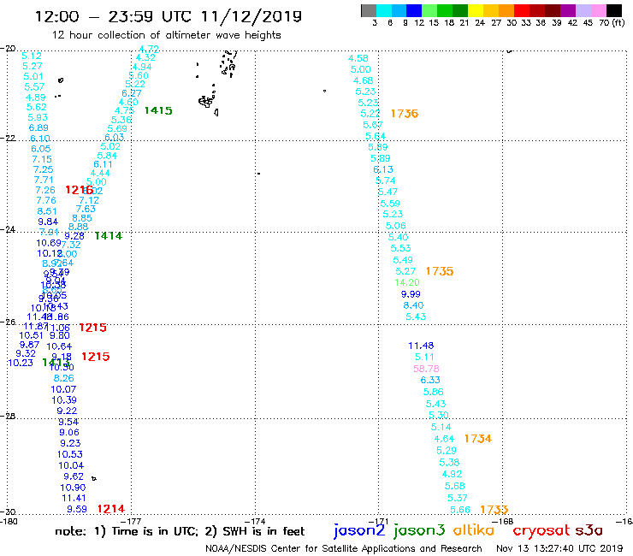Click the green 1415 jason3 time label
The image size is (633, 556).
[158, 110]
